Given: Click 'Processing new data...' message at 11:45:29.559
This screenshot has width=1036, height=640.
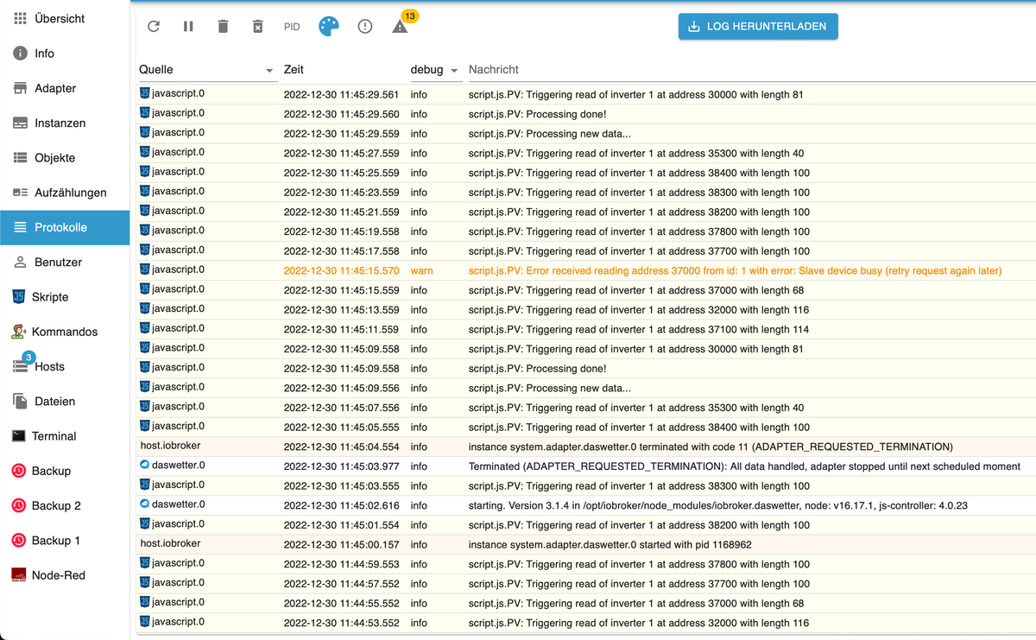Looking at the screenshot, I should 550,134.
